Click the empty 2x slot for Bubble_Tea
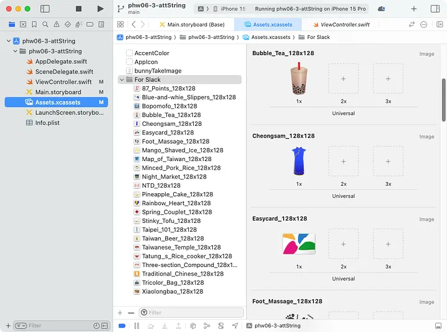Image resolution: width=447 pixels, height=332 pixels. (343, 79)
